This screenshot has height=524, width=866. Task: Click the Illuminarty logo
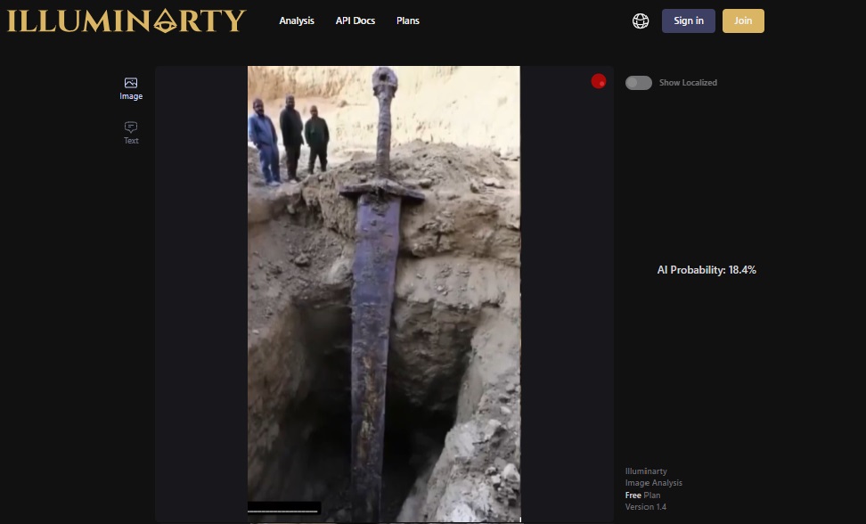[126, 20]
